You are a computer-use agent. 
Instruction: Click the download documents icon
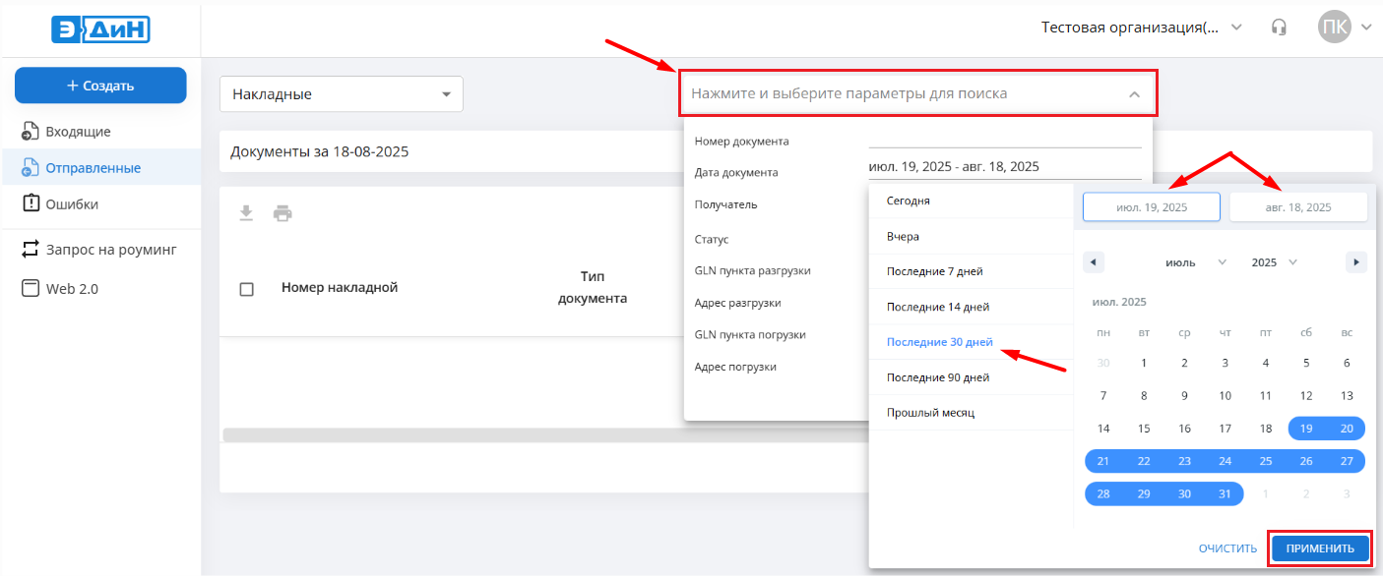[x=247, y=213]
